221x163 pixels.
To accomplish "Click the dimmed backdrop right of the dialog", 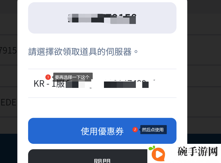I will point(204,71).
